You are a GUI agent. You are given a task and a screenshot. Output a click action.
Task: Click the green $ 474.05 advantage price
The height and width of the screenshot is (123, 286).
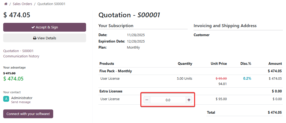point(13,79)
